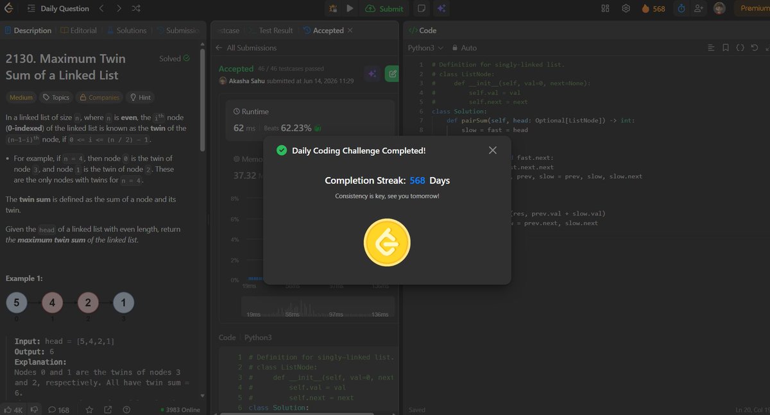
Task: Open the profile avatar menu
Action: coord(720,8)
